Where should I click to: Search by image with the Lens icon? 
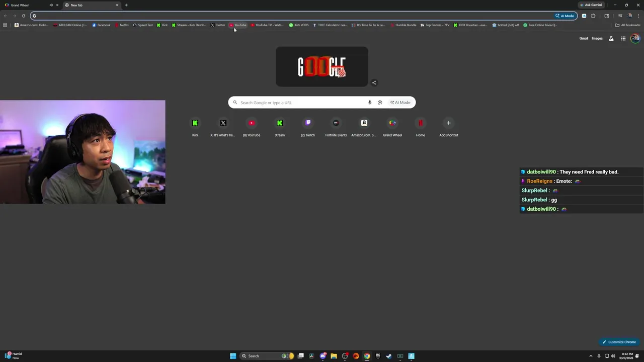[x=380, y=103]
